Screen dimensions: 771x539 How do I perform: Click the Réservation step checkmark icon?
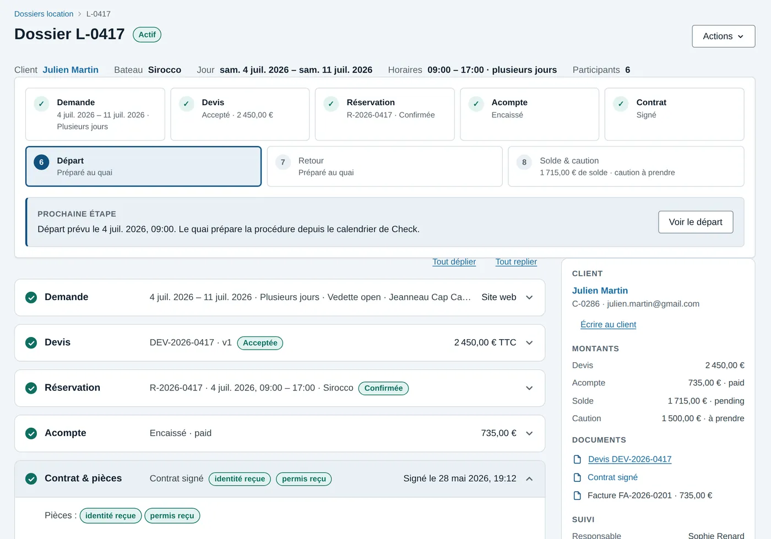[331, 104]
